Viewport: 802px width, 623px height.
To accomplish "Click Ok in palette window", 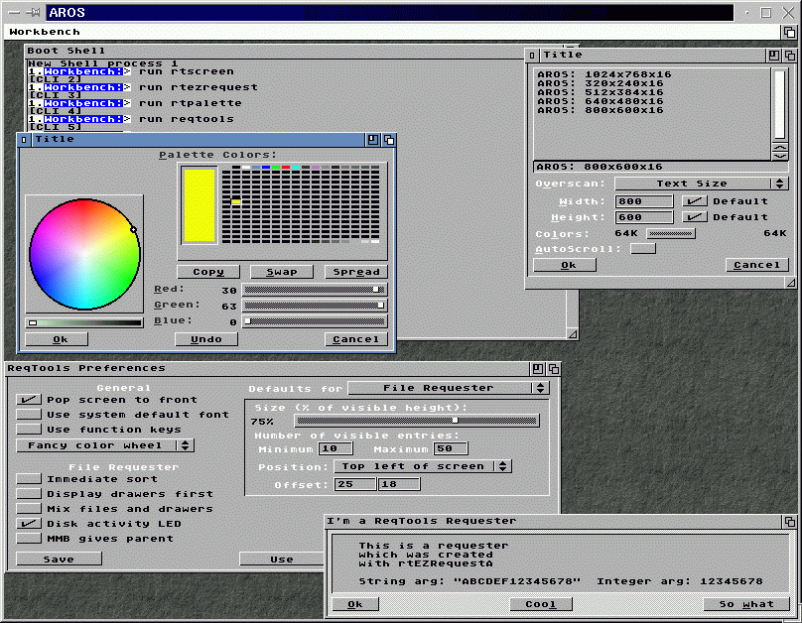I will (x=57, y=339).
